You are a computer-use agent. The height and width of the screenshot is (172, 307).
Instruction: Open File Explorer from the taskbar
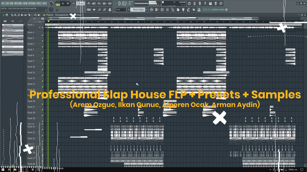coord(15,170)
